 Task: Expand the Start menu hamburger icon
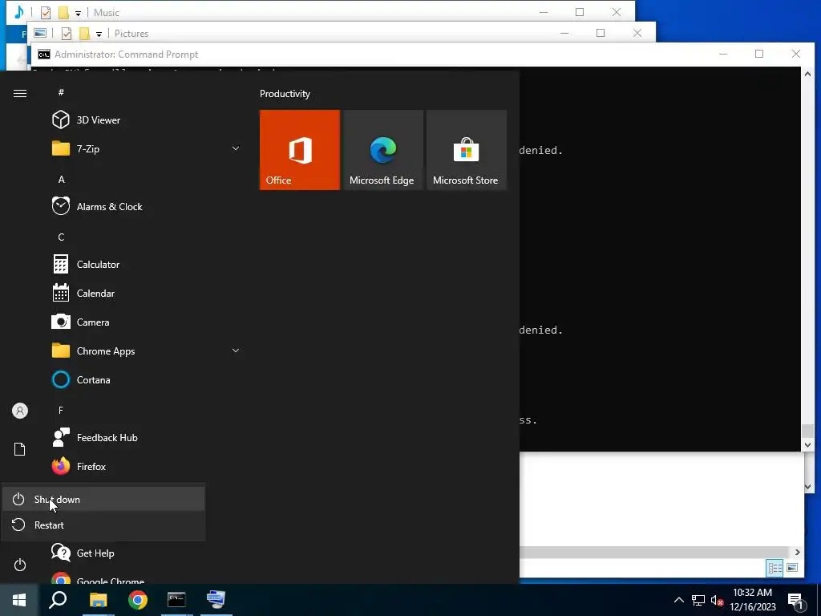20,93
